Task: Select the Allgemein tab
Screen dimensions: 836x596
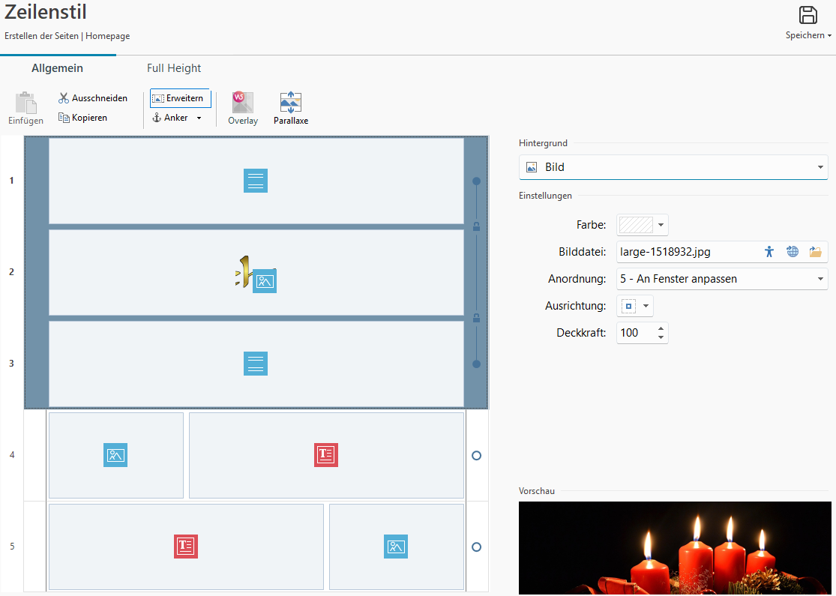Action: [57, 68]
